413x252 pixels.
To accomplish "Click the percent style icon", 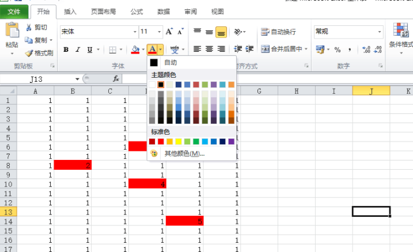I will pyautogui.click(x=338, y=49).
